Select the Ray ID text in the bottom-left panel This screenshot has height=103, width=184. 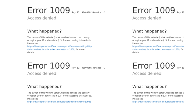[x=88, y=68]
